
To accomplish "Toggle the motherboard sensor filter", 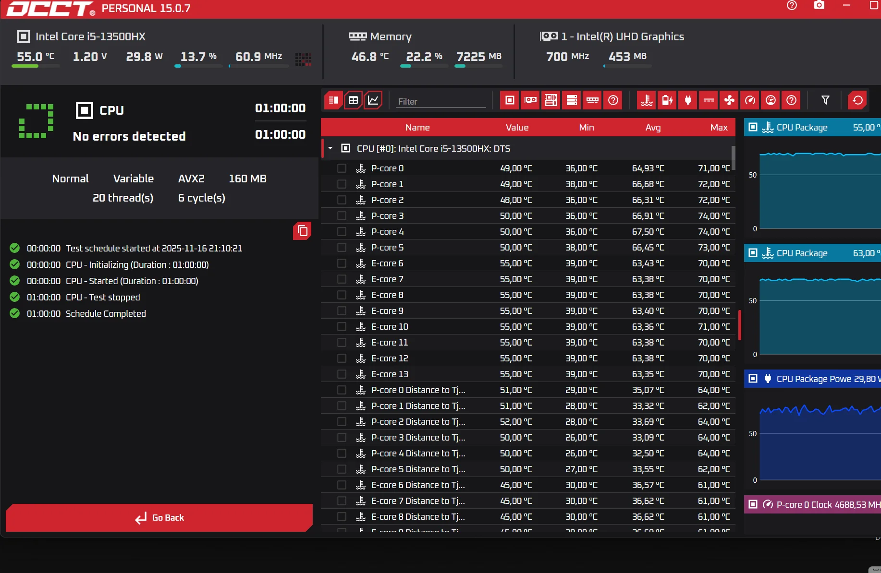I will pyautogui.click(x=551, y=100).
